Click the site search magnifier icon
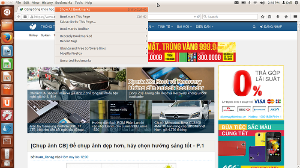300x168 pixels. (x=254, y=27)
